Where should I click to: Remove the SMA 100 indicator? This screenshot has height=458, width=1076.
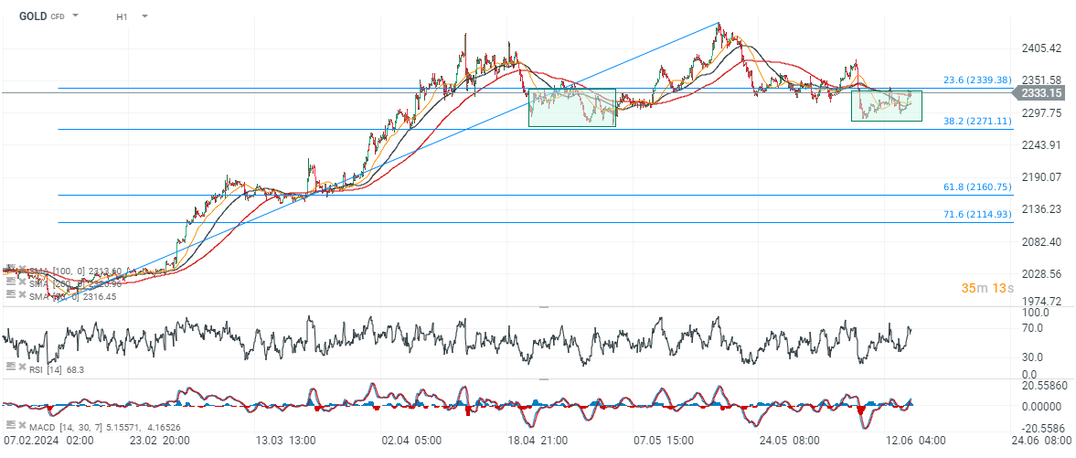[x=22, y=270]
